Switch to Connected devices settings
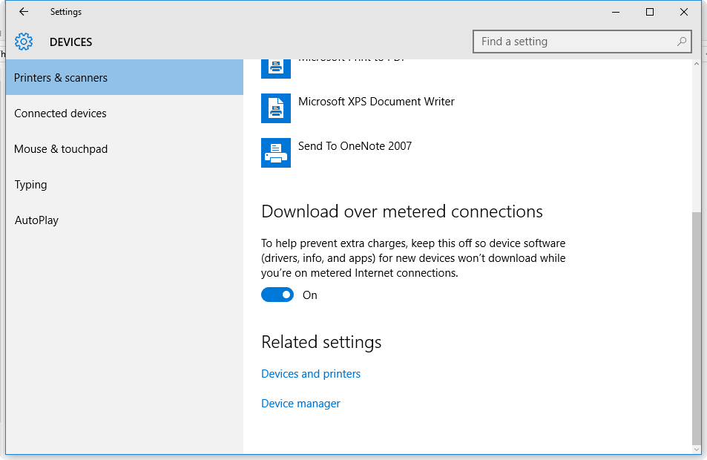This screenshot has width=707, height=460. click(x=60, y=113)
